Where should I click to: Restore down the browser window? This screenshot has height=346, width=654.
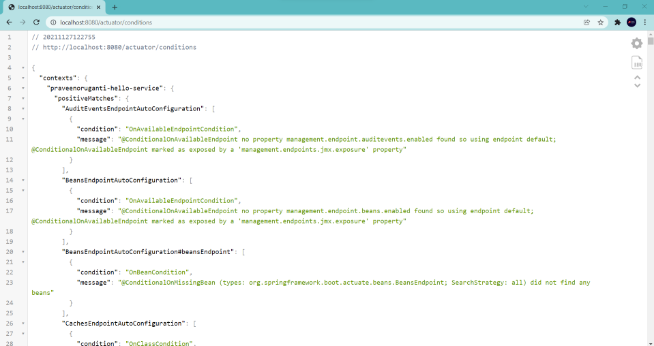click(625, 7)
